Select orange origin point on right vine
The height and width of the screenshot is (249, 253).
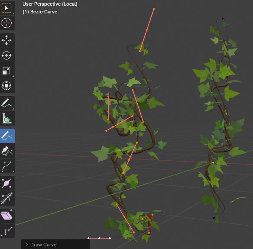point(213,163)
